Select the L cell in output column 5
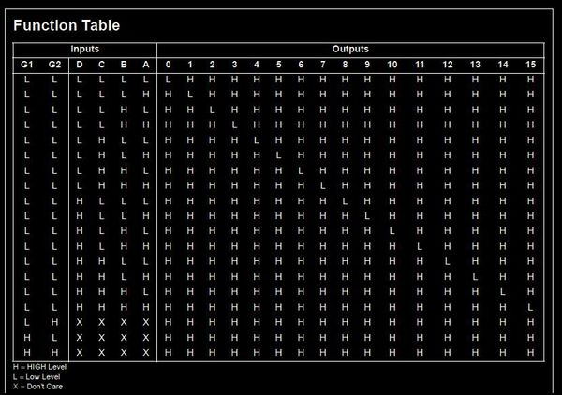 [278, 155]
